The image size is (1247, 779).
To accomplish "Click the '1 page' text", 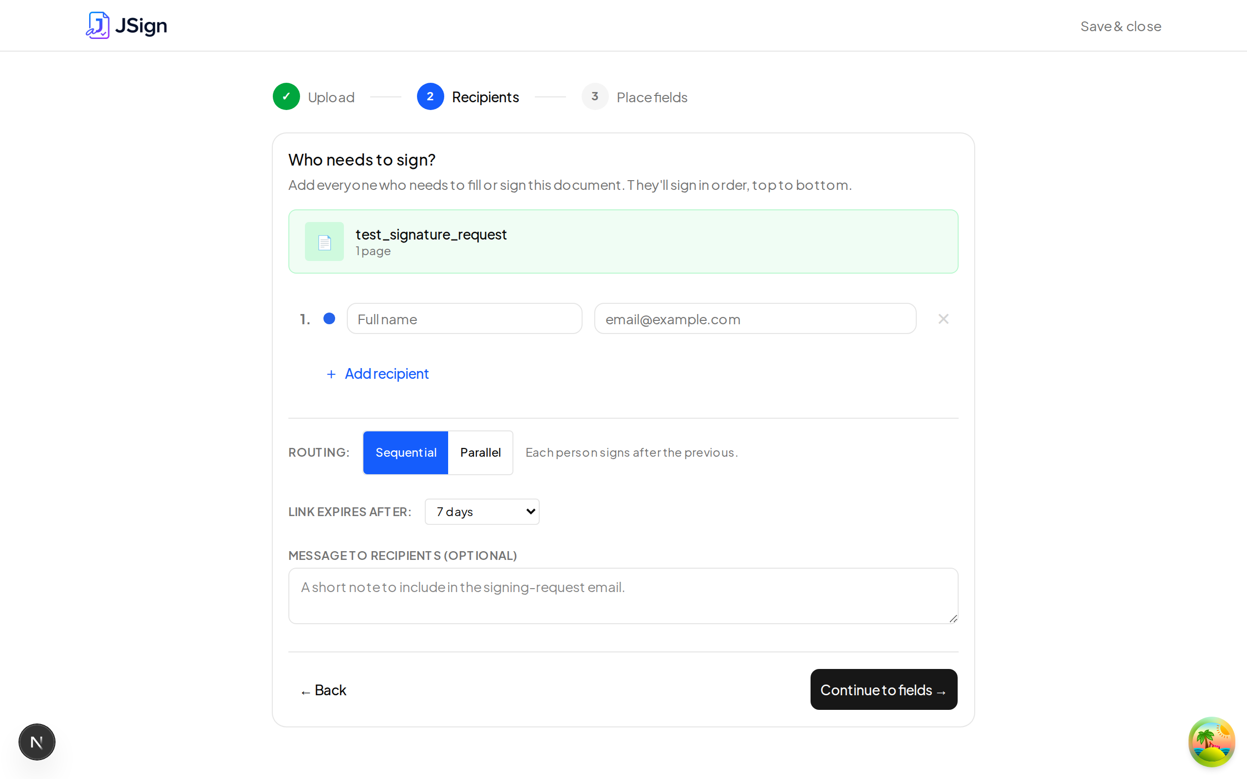I will [373, 251].
